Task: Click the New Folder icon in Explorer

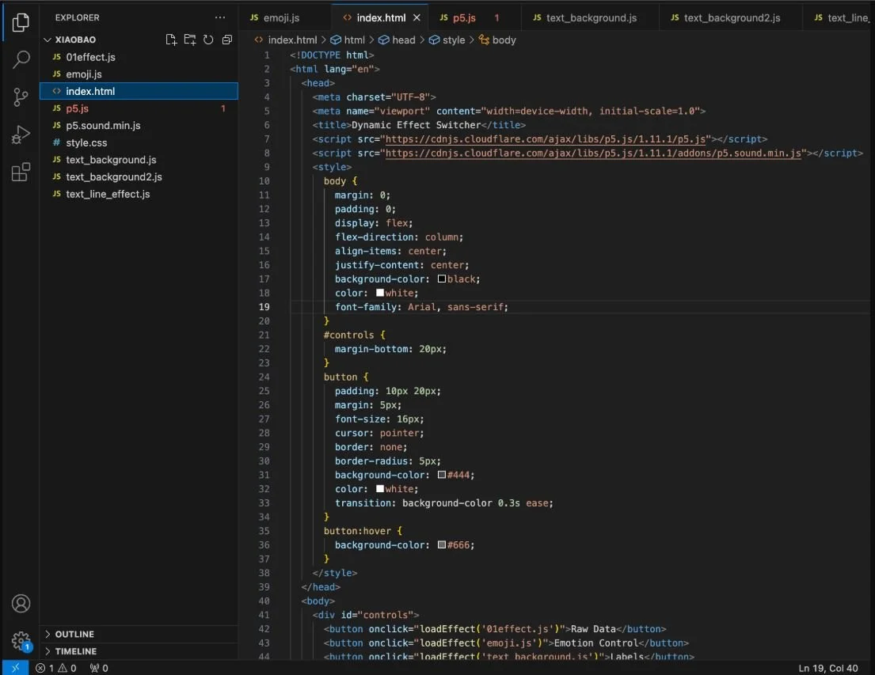Action: [190, 40]
